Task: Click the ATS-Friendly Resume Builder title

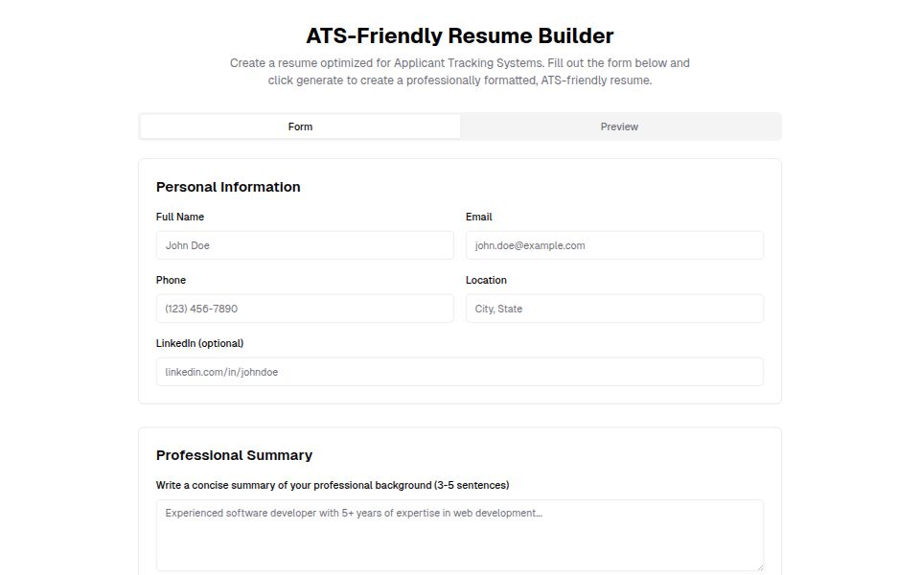Action: coord(459,35)
